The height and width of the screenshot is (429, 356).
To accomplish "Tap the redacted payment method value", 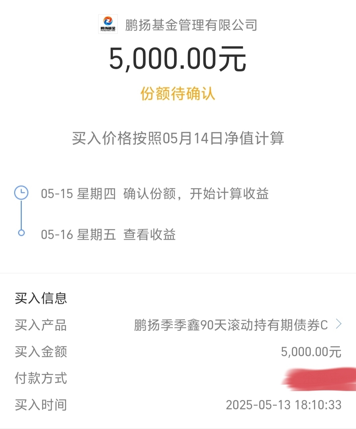I will [318, 379].
